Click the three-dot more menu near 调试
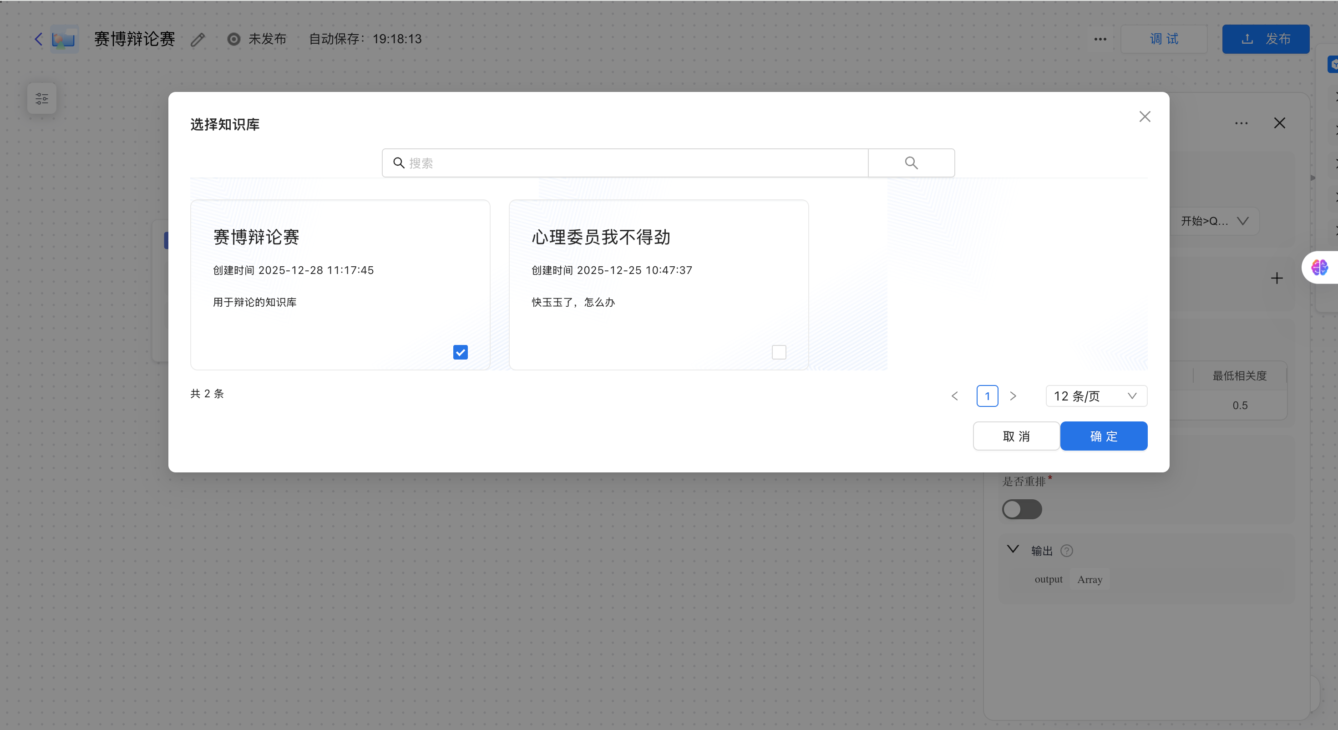This screenshot has width=1338, height=730. (x=1100, y=40)
